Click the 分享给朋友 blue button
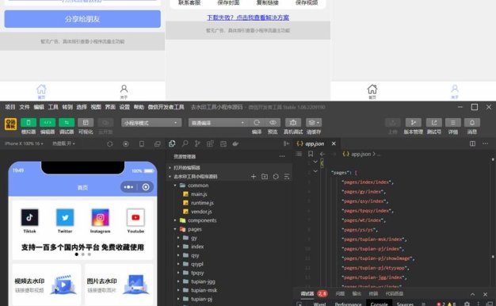The width and height of the screenshot is (496, 306). point(82,19)
